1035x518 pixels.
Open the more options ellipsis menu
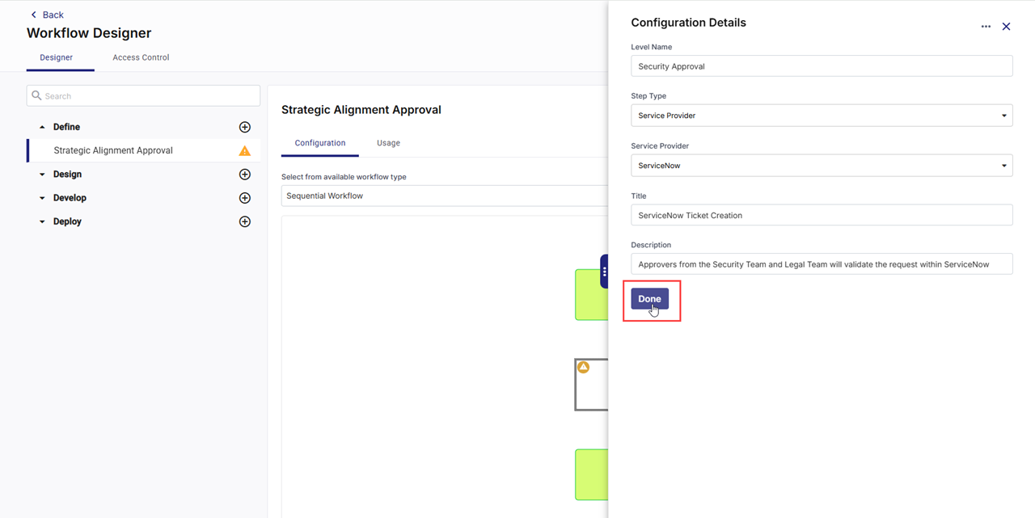tap(986, 27)
